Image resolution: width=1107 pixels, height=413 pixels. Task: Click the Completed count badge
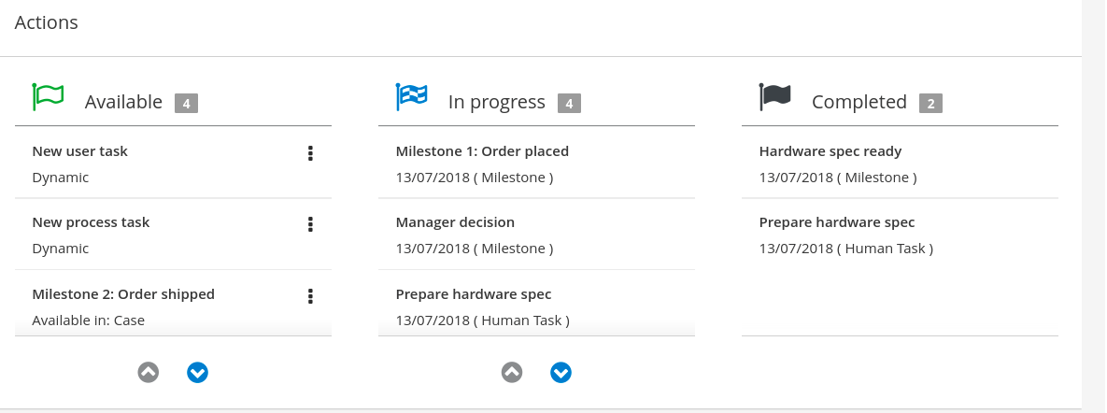(x=930, y=103)
